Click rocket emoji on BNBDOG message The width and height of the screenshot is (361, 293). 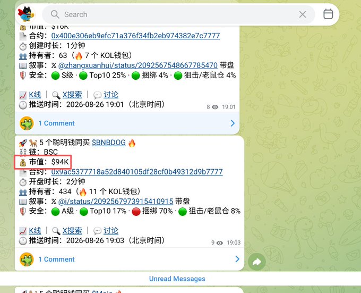click(x=23, y=143)
